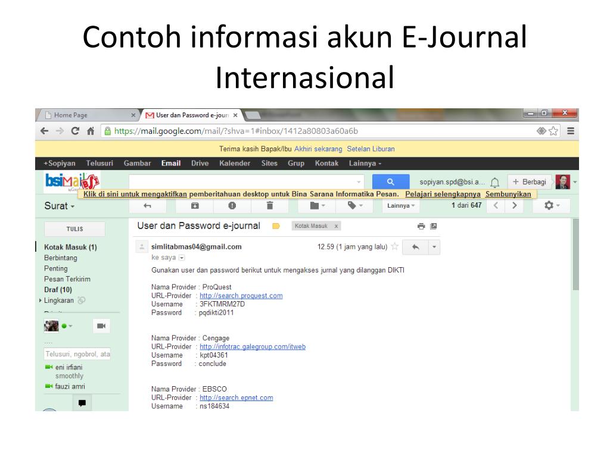The image size is (610, 457).
Task: Open the Draf (10) folder
Action: 58,290
